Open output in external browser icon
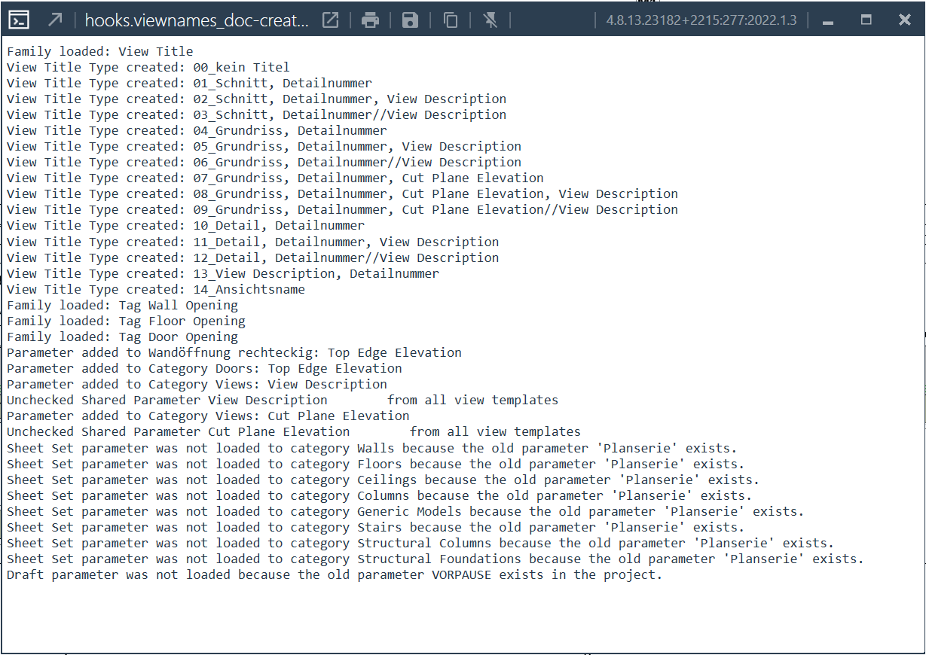The image size is (926, 655). (330, 20)
